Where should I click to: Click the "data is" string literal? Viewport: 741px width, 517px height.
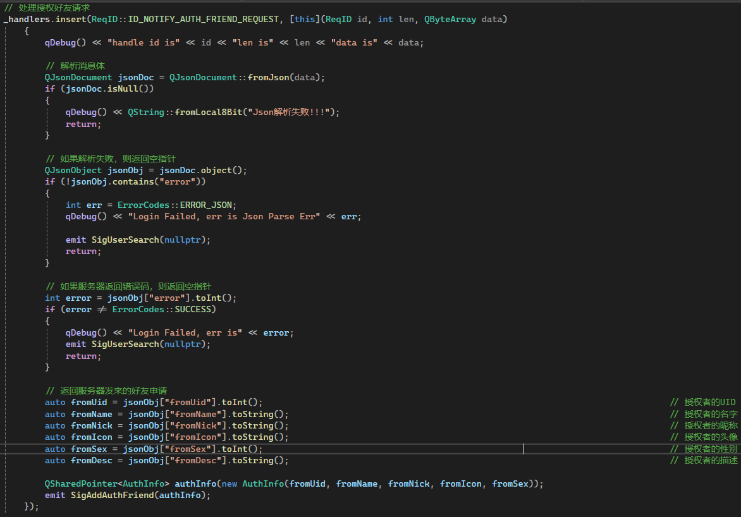[354, 42]
